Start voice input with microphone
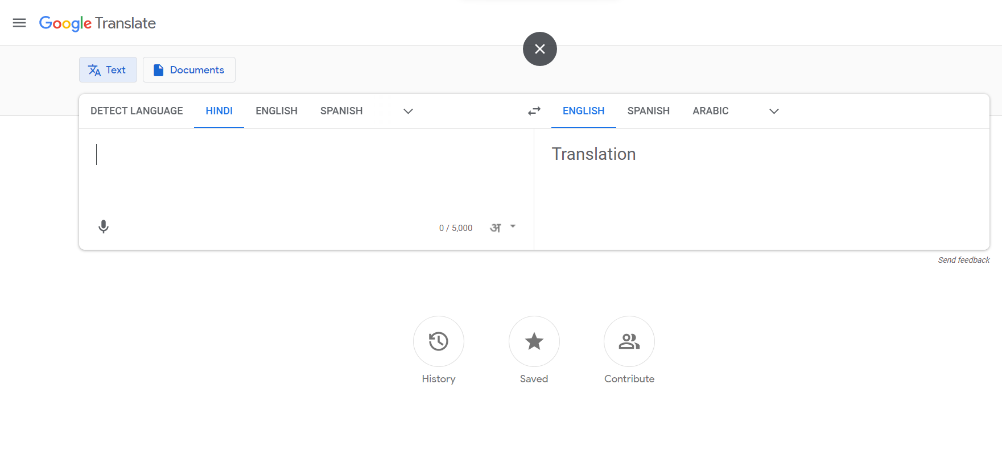 pos(104,227)
